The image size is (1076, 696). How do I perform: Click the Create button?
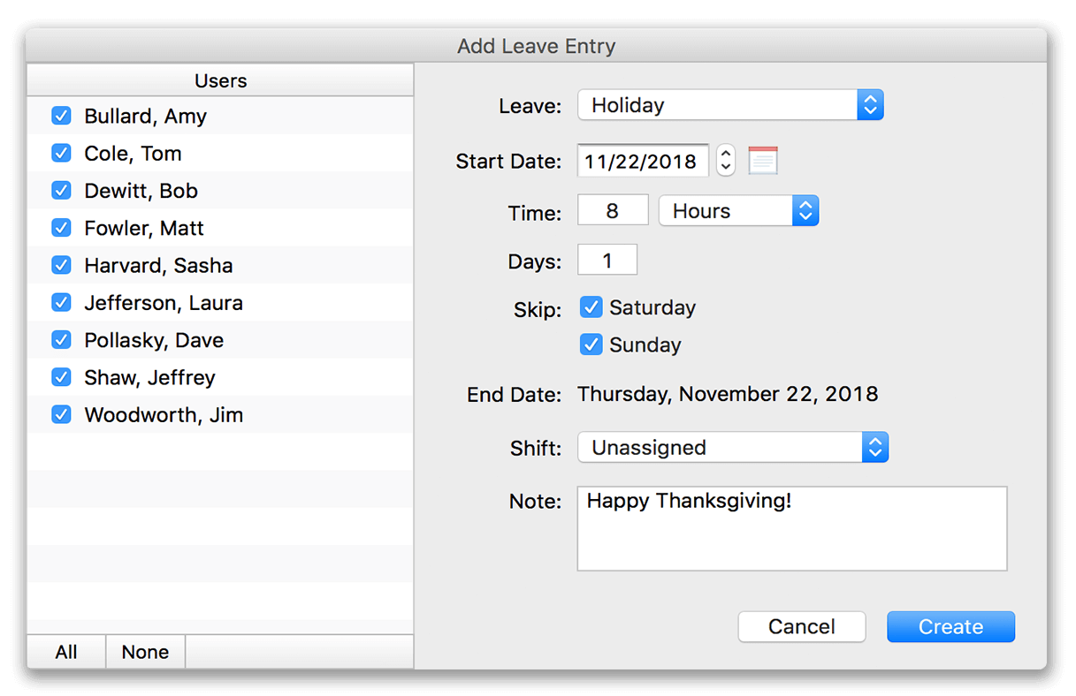click(x=950, y=626)
